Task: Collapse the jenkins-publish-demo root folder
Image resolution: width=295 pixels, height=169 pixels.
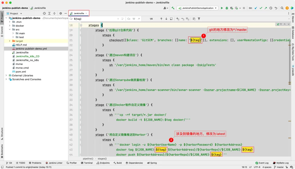Action: pos(6,18)
